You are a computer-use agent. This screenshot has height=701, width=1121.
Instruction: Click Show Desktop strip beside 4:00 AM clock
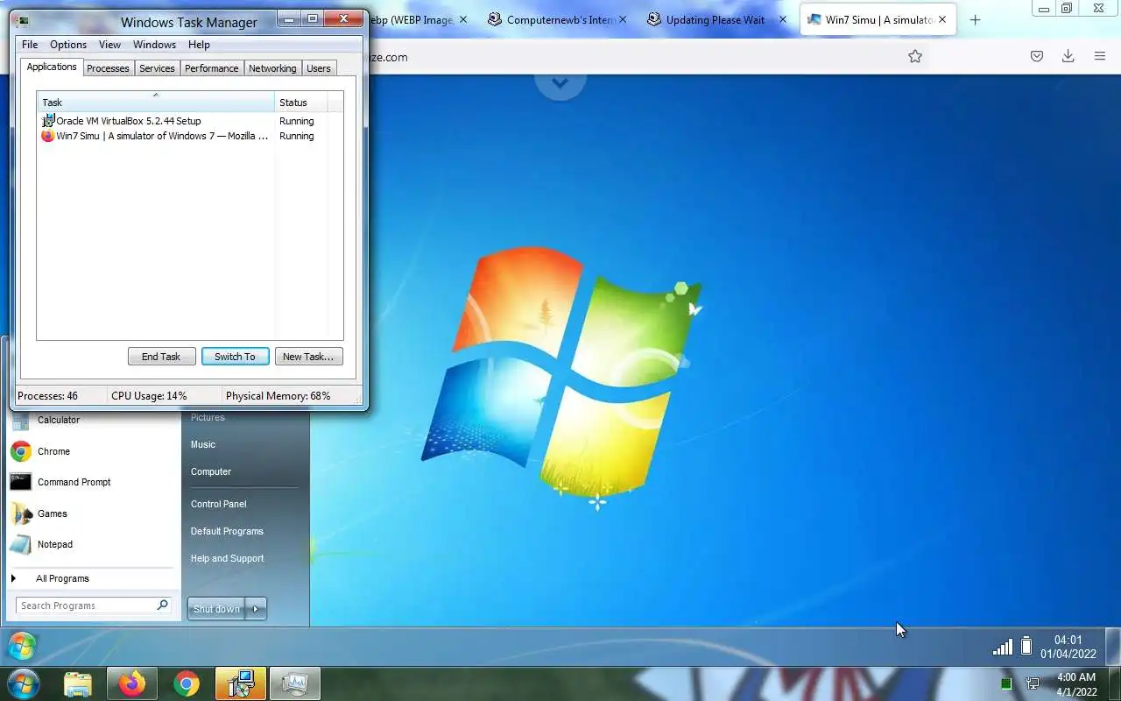(1114, 684)
